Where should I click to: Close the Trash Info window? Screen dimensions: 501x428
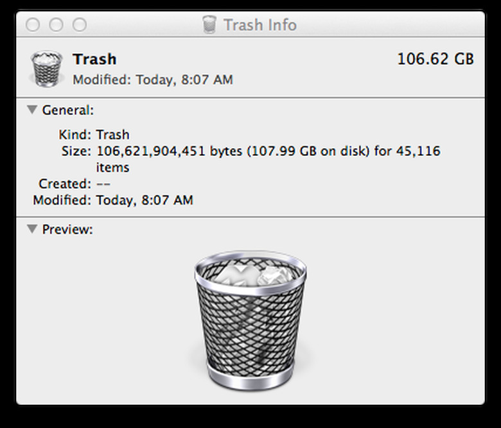33,25
